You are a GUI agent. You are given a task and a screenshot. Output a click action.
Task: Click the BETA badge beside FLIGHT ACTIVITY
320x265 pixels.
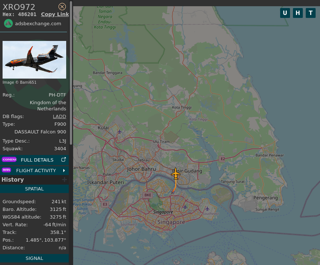7,170
